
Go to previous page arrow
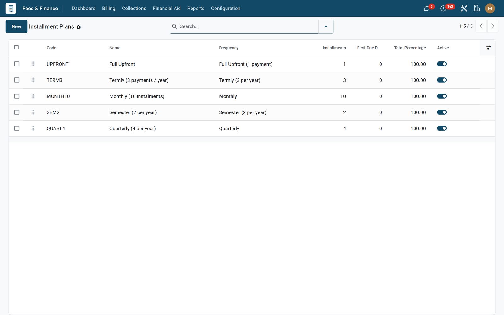click(481, 26)
